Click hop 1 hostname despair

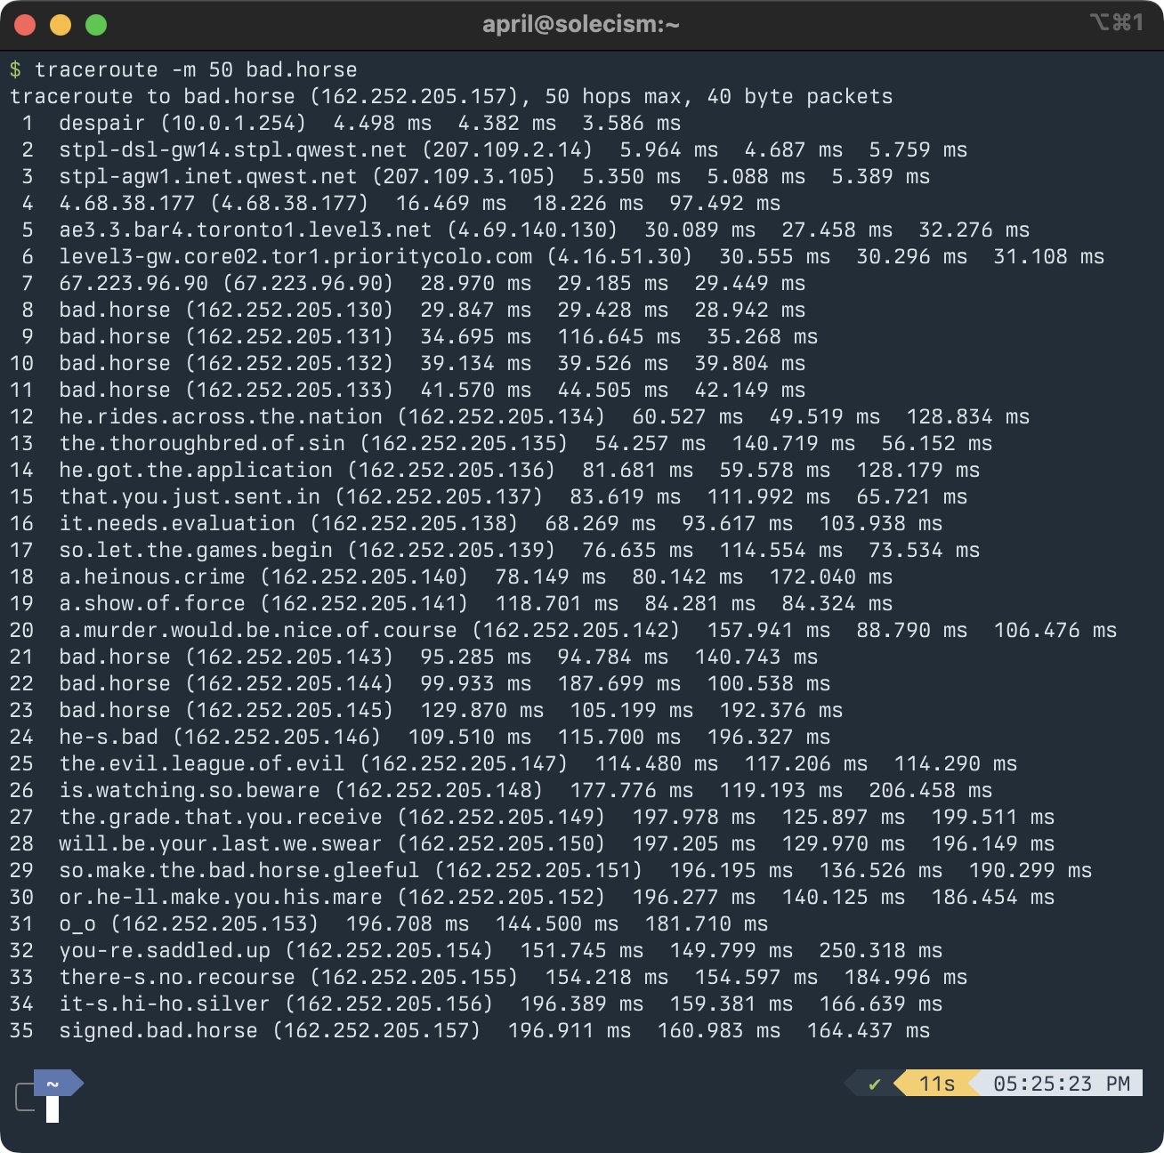(x=102, y=123)
